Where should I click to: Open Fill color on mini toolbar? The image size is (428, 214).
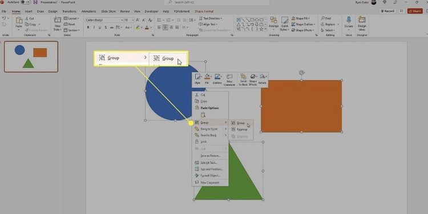(207, 79)
